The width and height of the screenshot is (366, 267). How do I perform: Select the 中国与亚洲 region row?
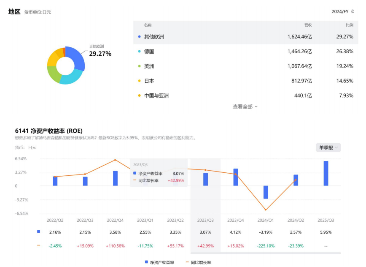coord(245,95)
